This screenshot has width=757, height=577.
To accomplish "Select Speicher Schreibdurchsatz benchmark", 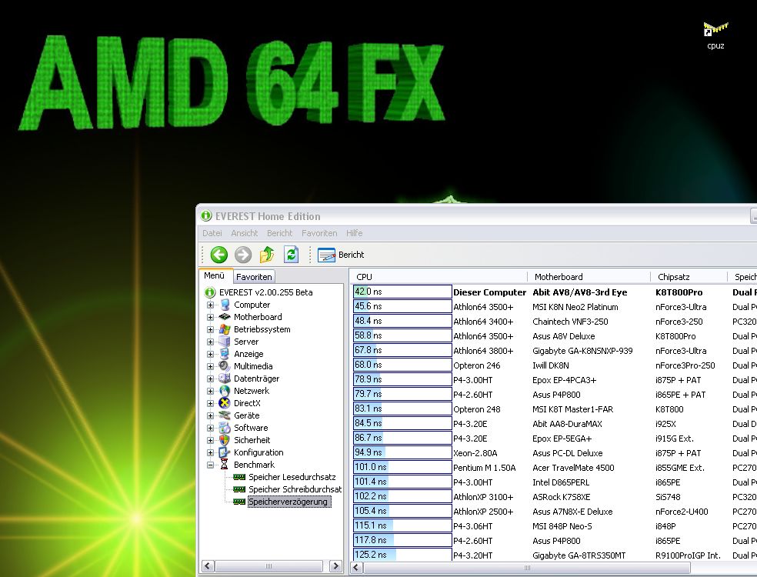I will click(295, 489).
